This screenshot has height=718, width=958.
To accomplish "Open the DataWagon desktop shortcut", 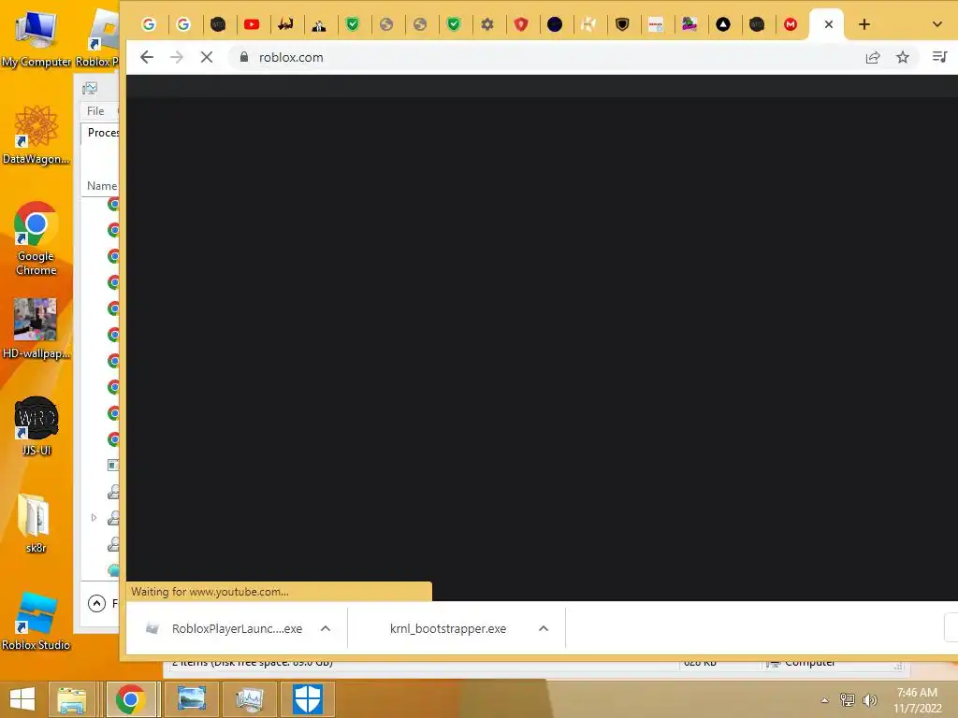I will 36,135.
